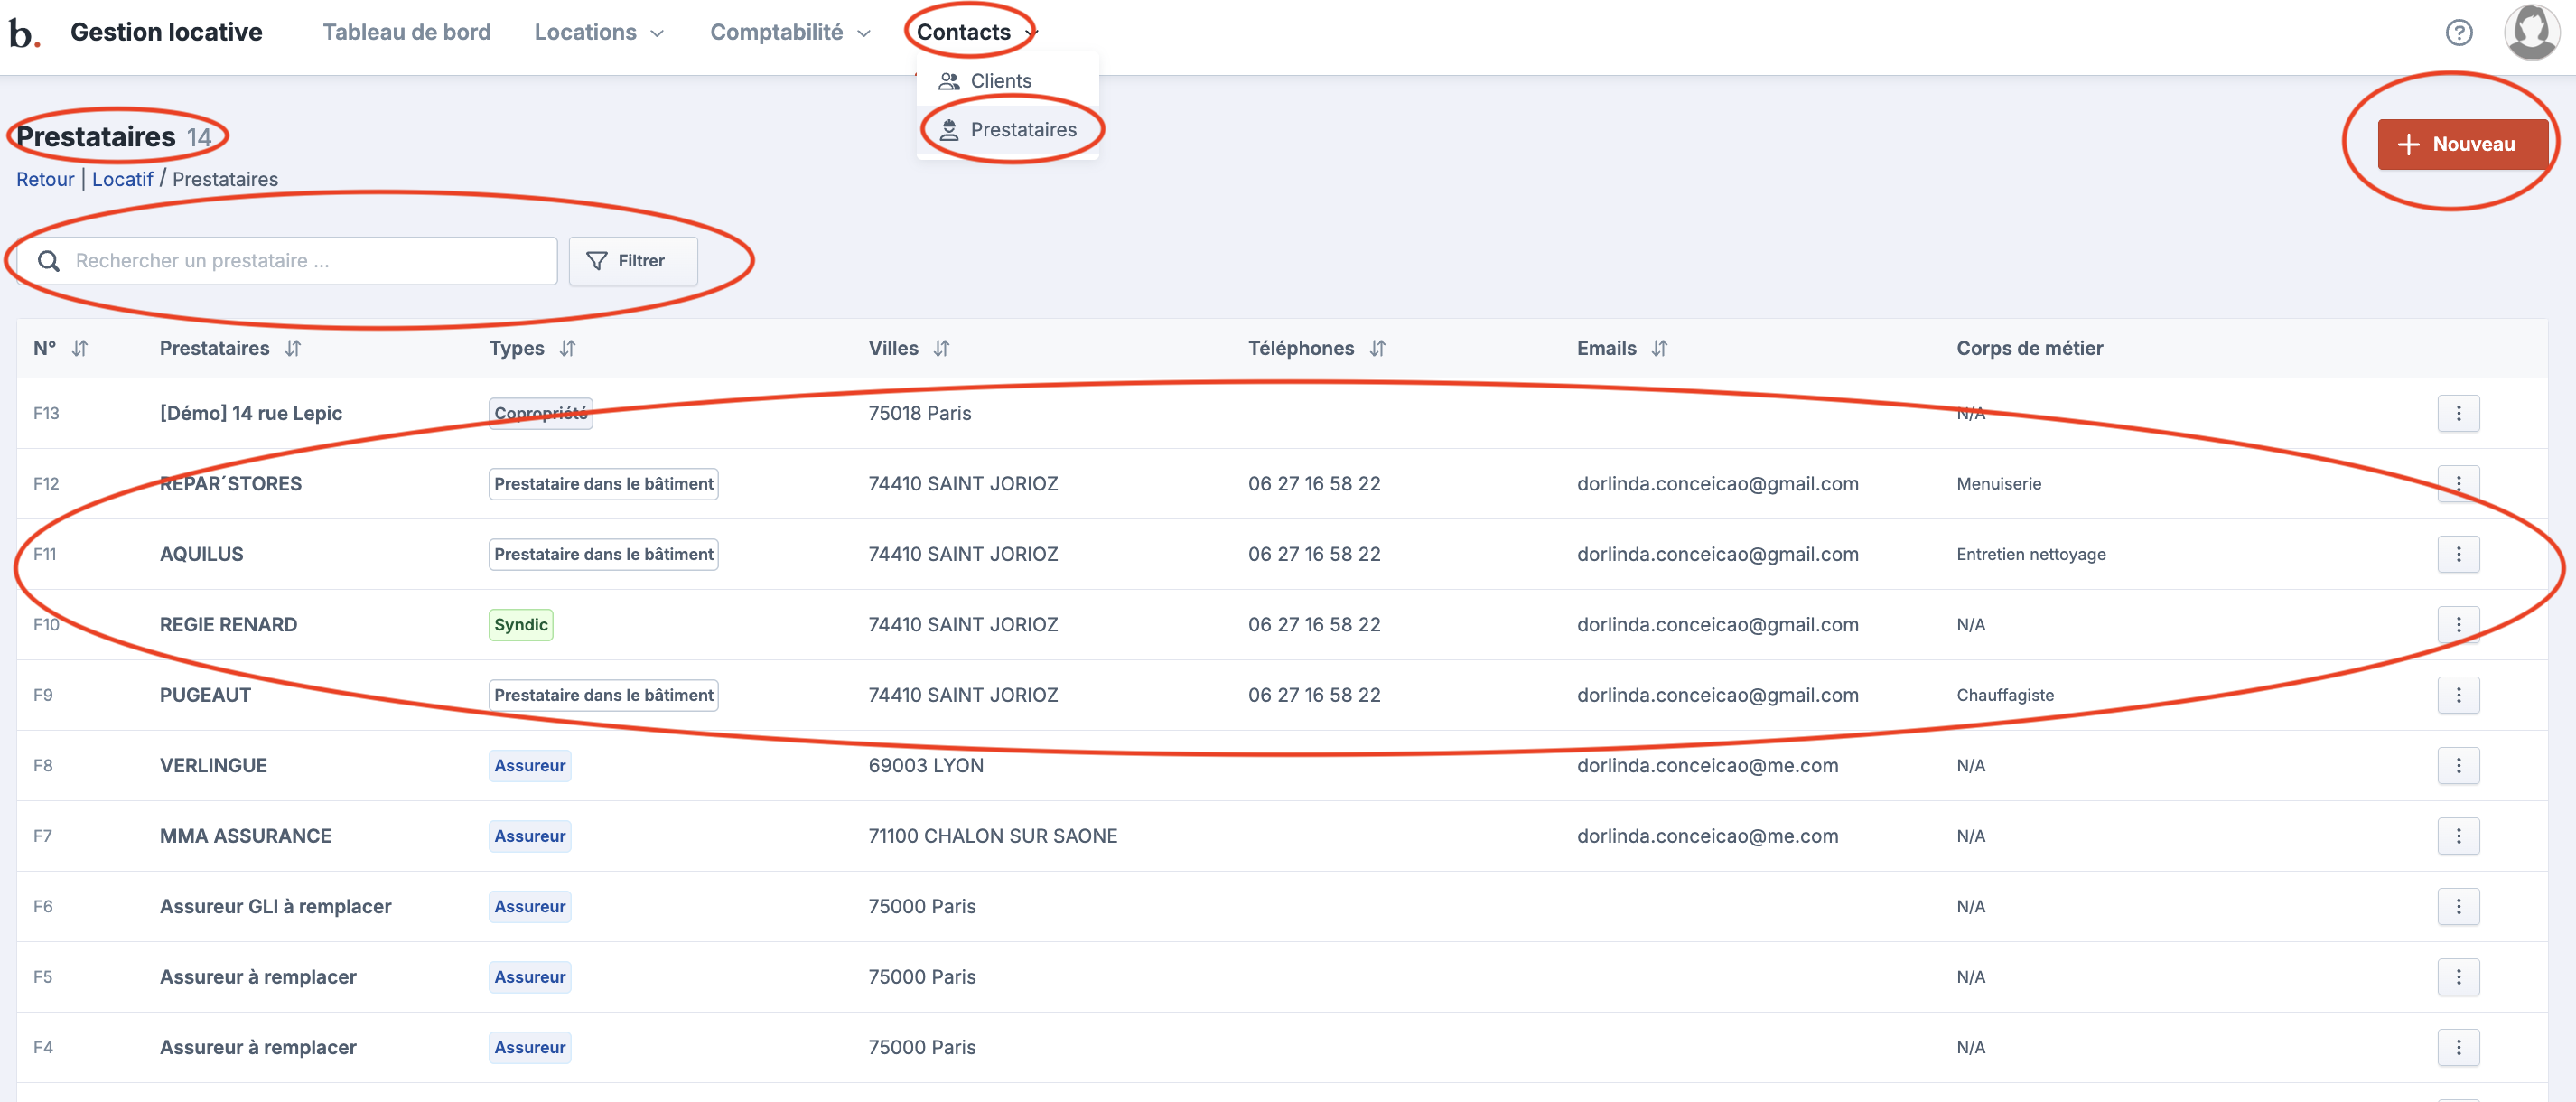Open three-dot menu for VERLINGUE row

(x=2458, y=766)
